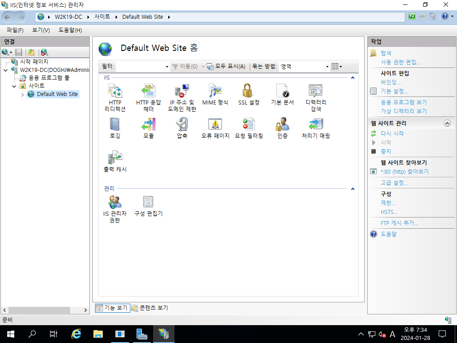The width and height of the screenshot is (457, 343).
Task: Open the 파일(F) menu
Action: click(15, 30)
